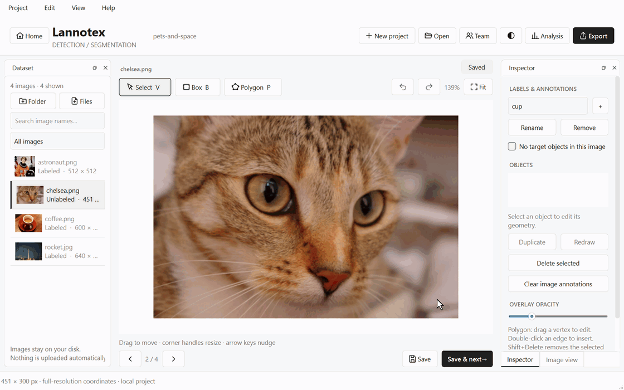This screenshot has height=390, width=624.
Task: Click the Duplicate button
Action: coord(532,242)
